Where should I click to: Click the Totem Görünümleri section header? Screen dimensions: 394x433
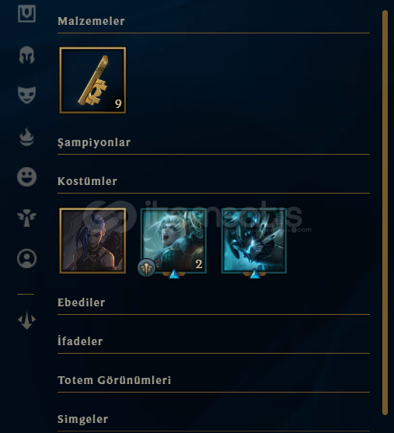[x=114, y=380]
